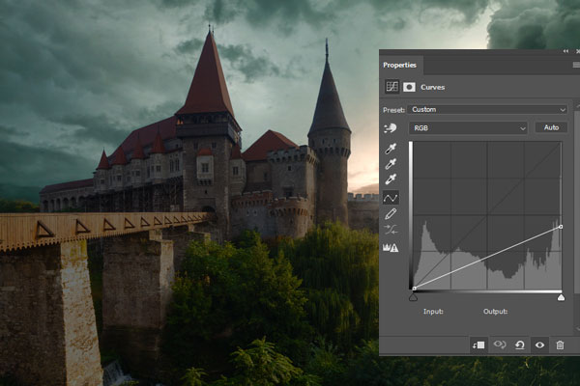
Task: Select draw curve pencil tool
Action: click(x=391, y=214)
